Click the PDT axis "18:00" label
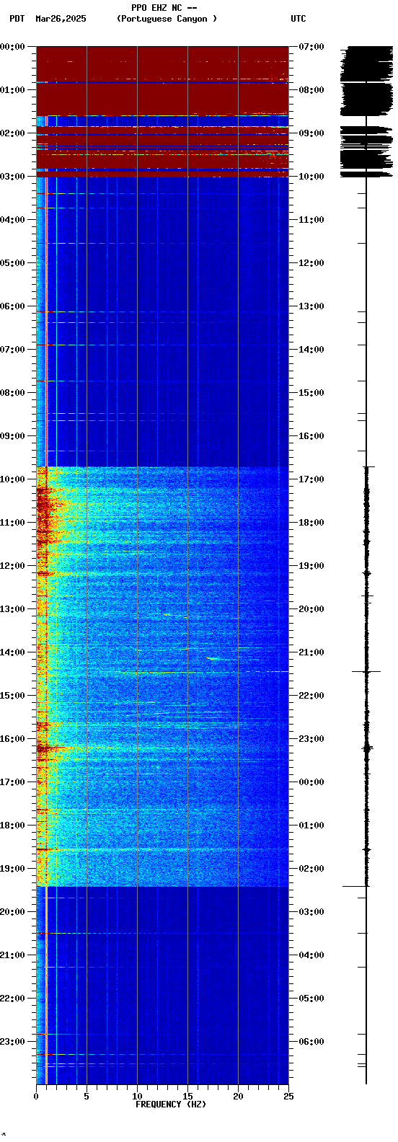This screenshot has height=1142, width=398. [x=13, y=825]
